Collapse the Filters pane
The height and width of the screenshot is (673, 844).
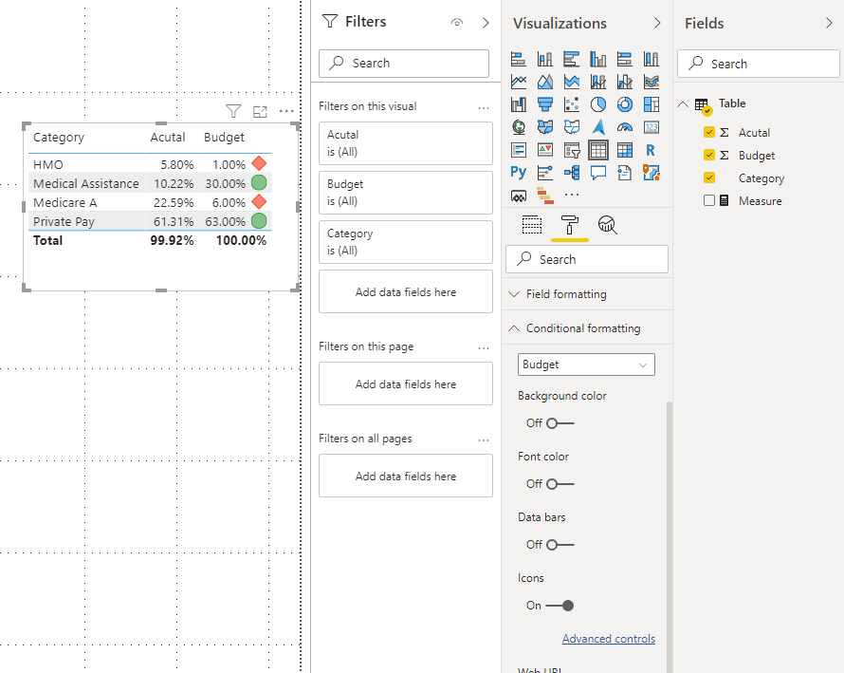click(486, 23)
